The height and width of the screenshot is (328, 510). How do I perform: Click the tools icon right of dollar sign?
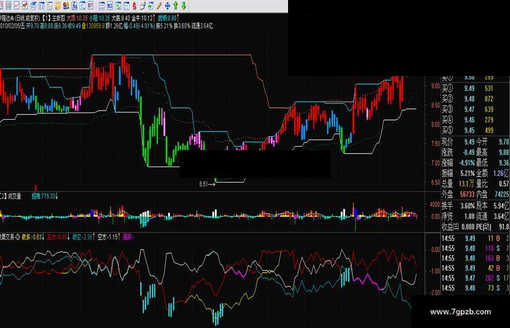(143, 5)
